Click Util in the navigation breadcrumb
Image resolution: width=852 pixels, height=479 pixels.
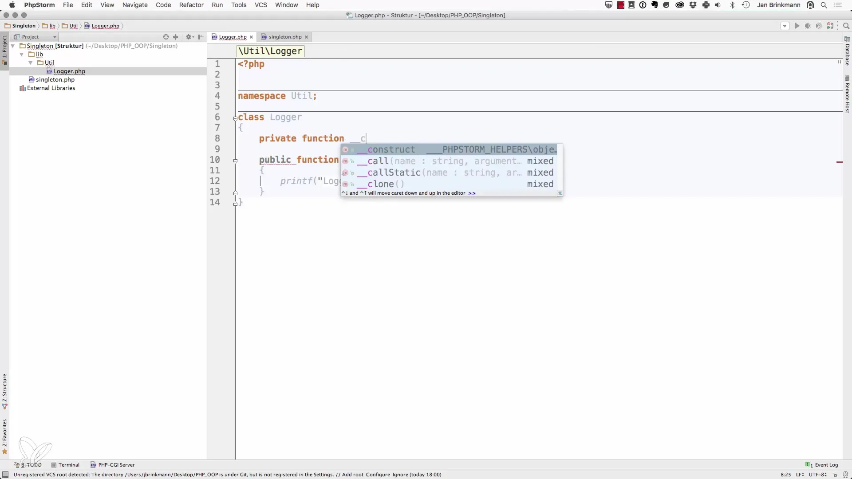click(70, 26)
